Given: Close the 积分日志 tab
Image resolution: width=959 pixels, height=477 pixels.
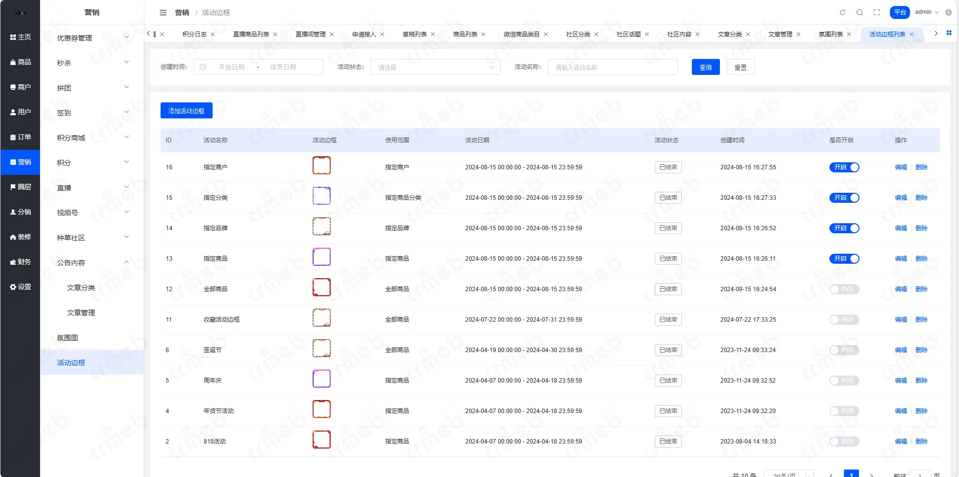Looking at the screenshot, I should click(213, 34).
